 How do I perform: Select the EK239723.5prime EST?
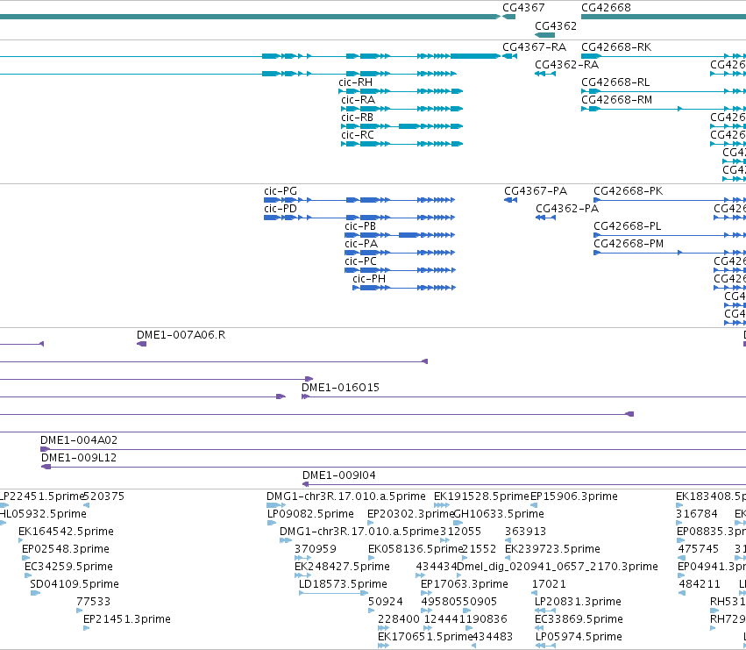tap(508, 558)
